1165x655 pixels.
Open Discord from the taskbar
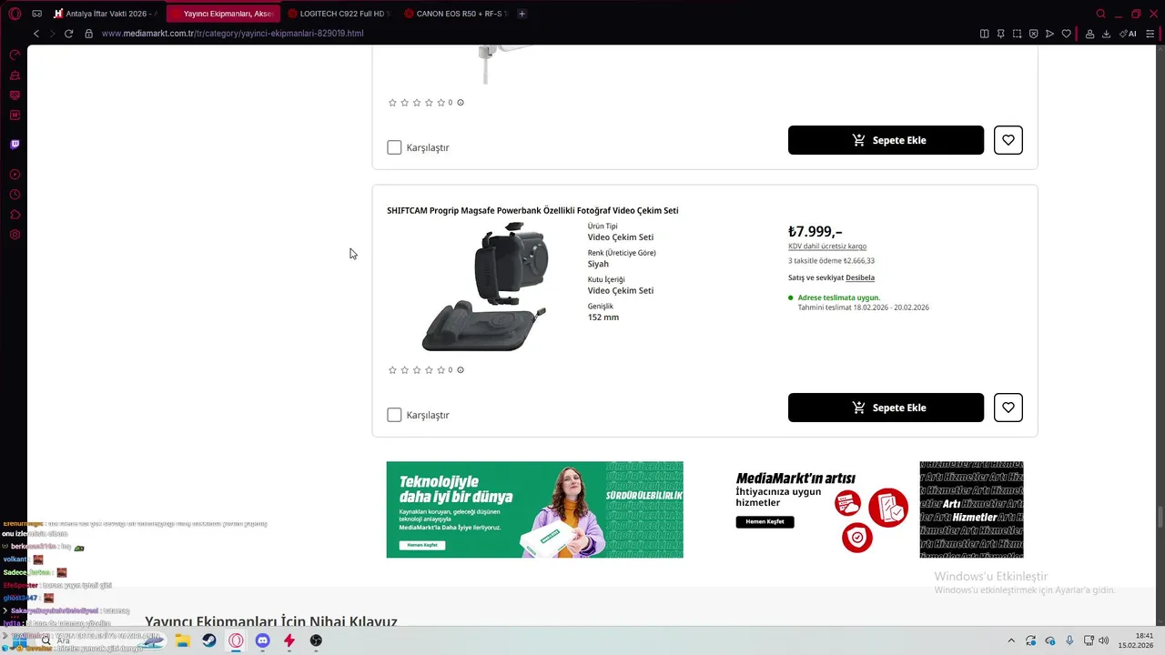coord(263,640)
